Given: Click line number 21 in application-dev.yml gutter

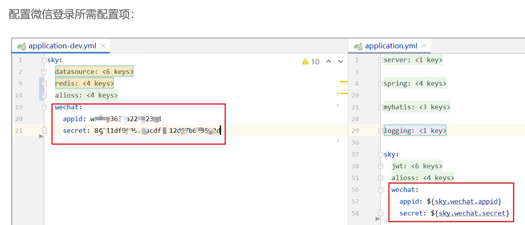Looking at the screenshot, I should tap(19, 131).
